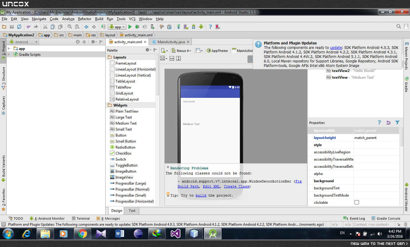Click the Undo toolbar arrow
The image size is (410, 247).
(x=29, y=27)
